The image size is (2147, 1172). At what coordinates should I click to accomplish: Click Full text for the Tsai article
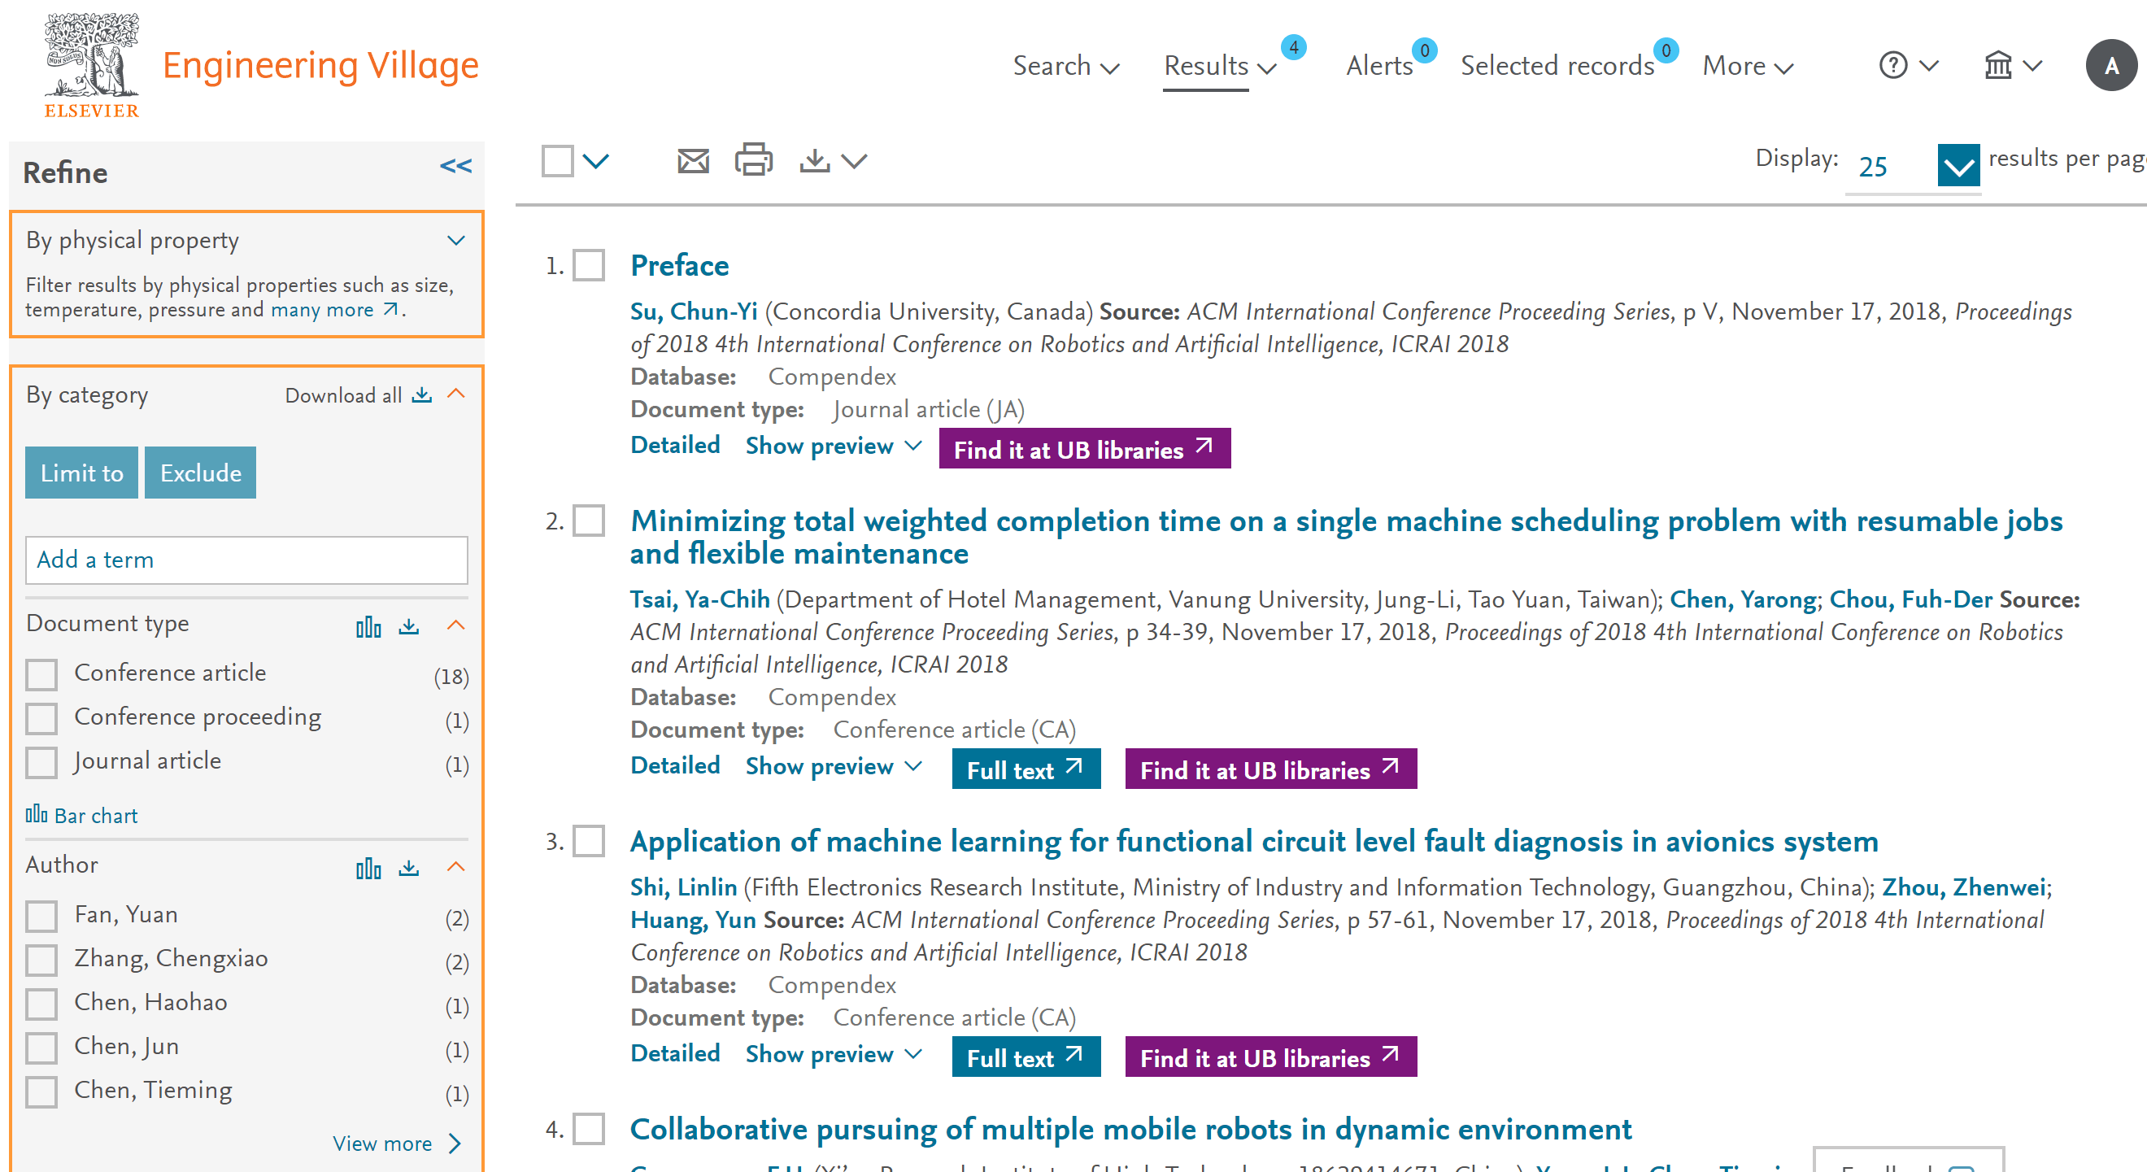pyautogui.click(x=1026, y=769)
